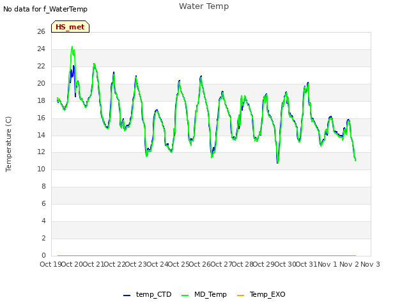Click the Oct 25 x-axis label
The width and height of the screenshot is (409, 307).
pos(179,264)
